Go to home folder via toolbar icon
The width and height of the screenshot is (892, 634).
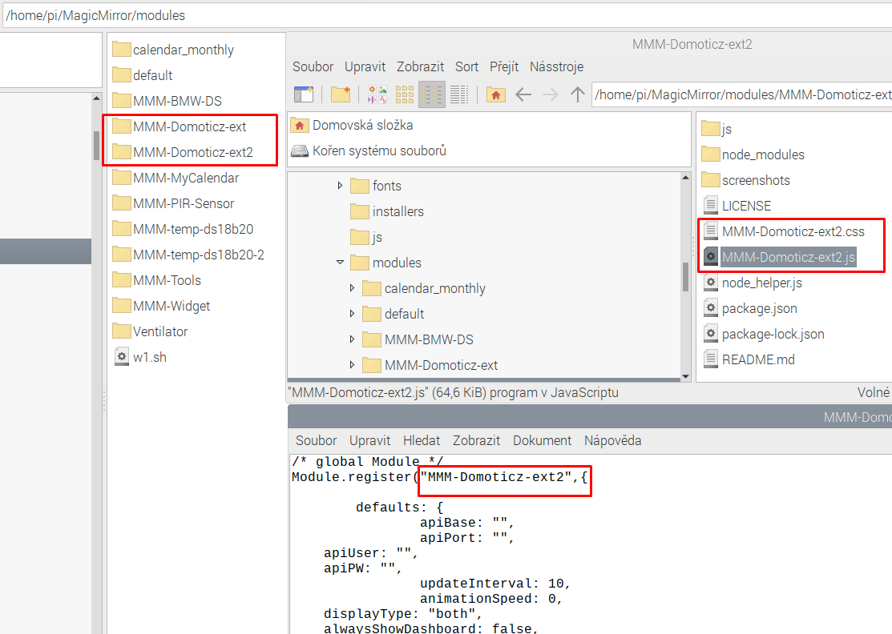click(496, 94)
